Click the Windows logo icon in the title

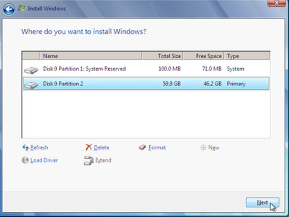22,8
